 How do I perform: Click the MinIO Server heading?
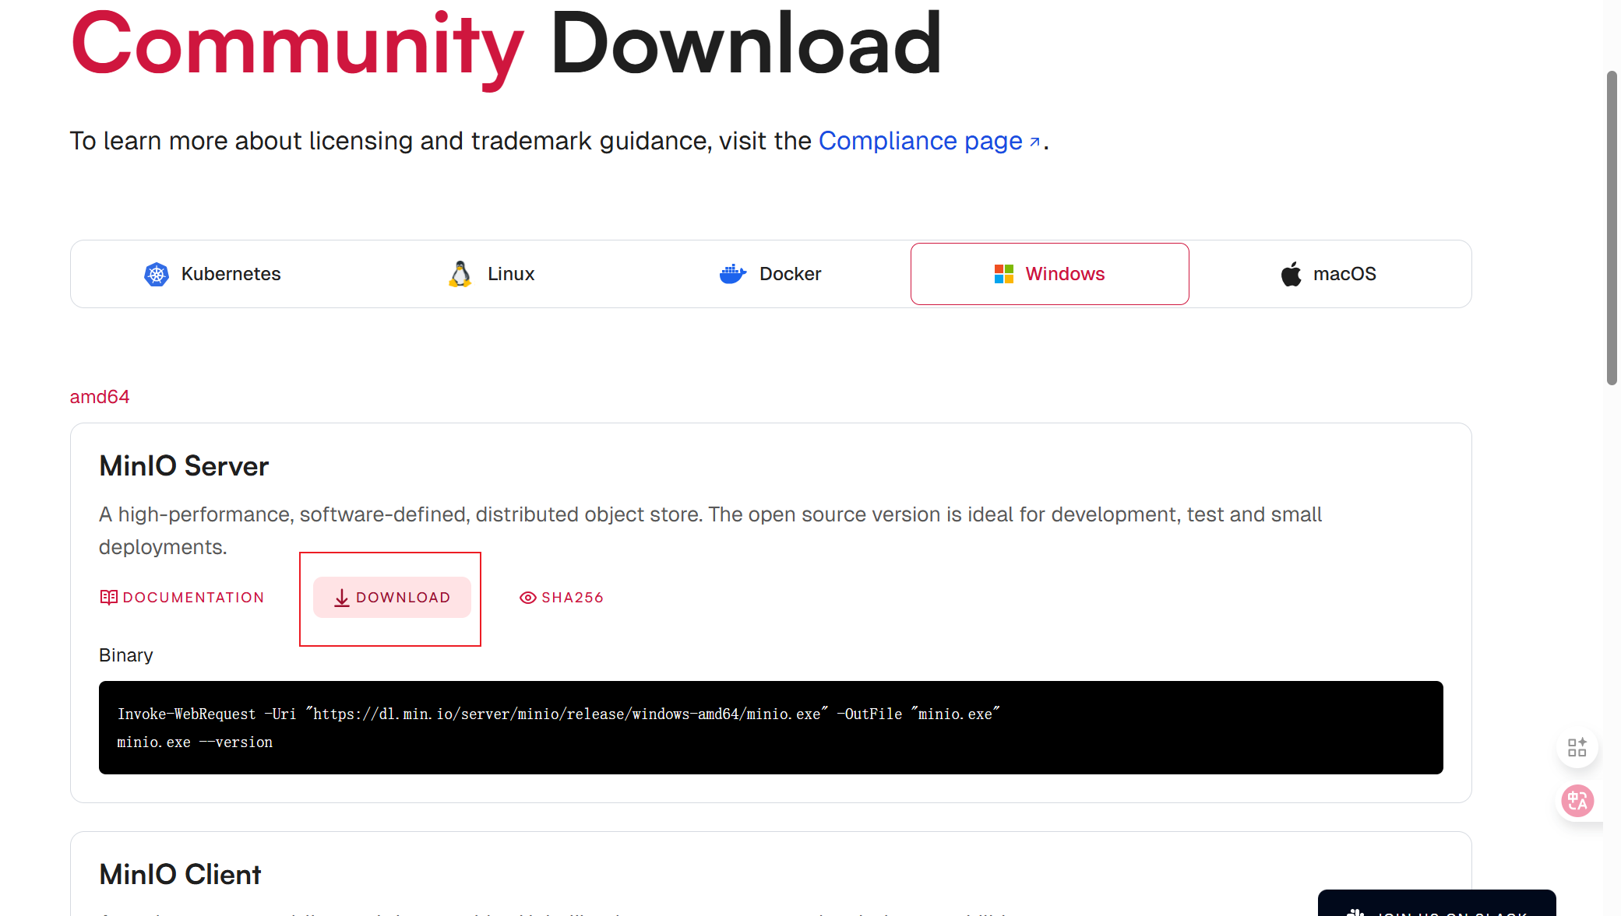tap(184, 466)
